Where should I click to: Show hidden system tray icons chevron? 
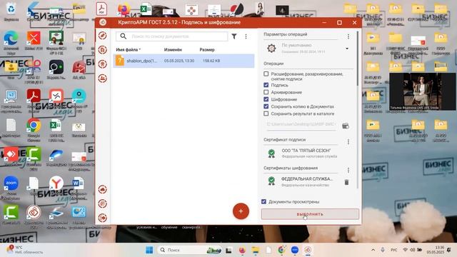373,250
